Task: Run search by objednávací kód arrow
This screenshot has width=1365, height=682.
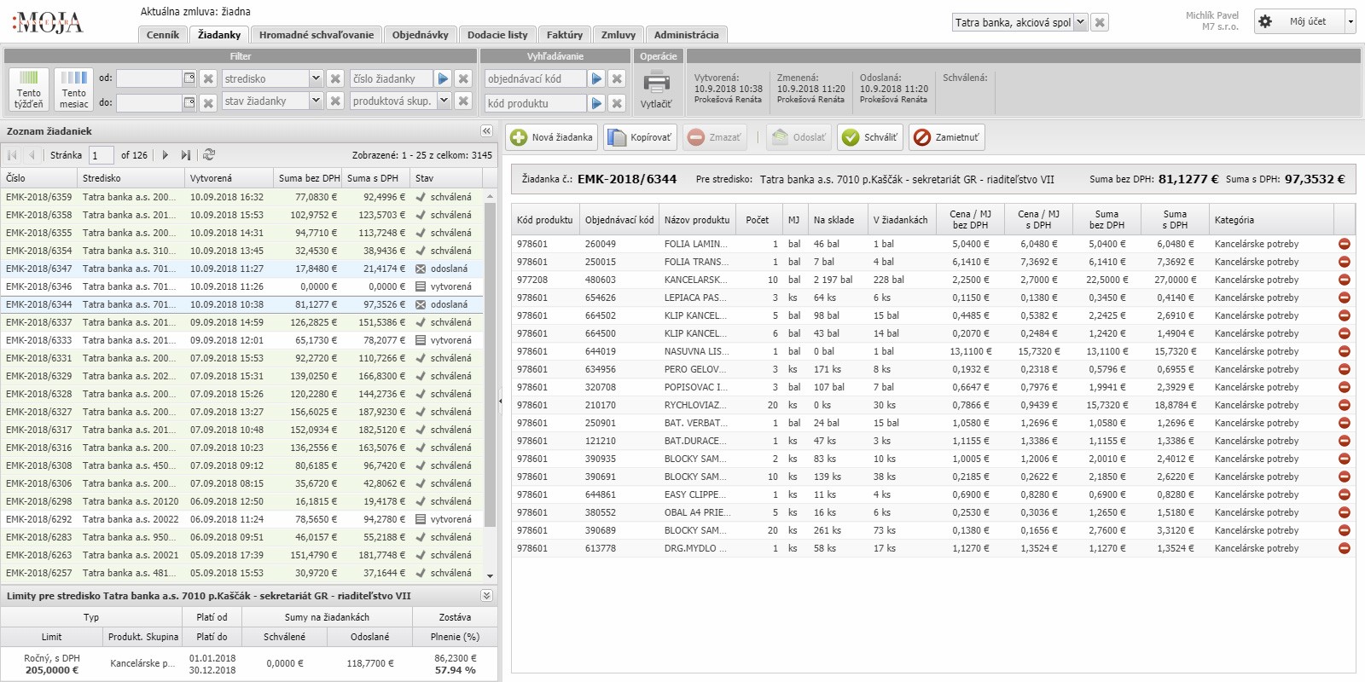Action: pyautogui.click(x=596, y=78)
